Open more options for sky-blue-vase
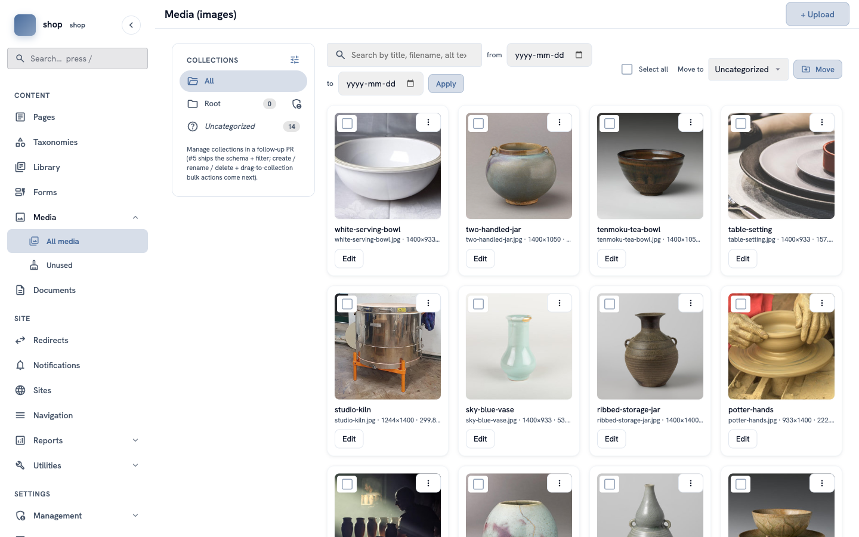859x537 pixels. point(560,303)
